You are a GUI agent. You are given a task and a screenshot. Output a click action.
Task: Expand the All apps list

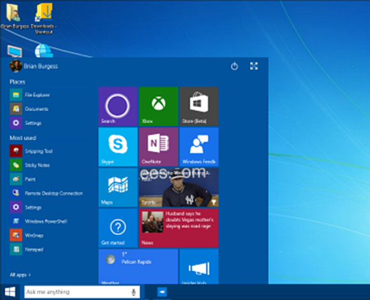(x=20, y=274)
